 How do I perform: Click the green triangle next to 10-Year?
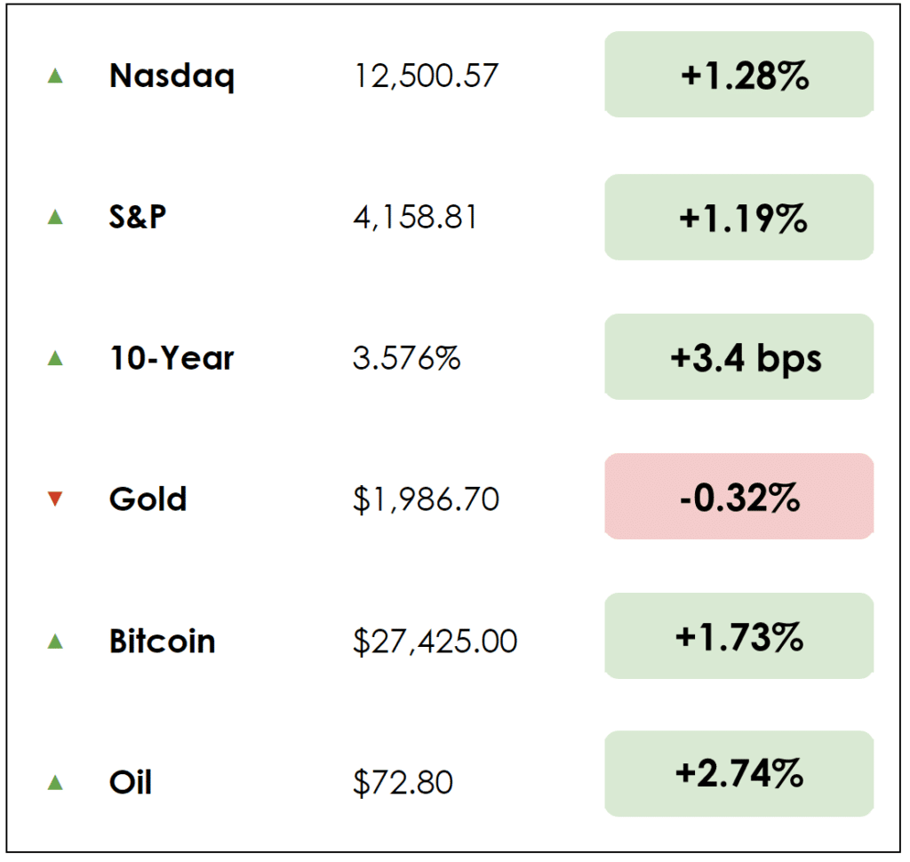click(x=55, y=358)
